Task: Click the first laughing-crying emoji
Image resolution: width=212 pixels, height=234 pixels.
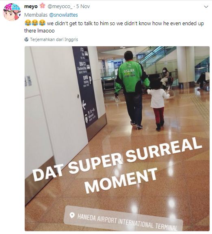Action: tap(28, 23)
